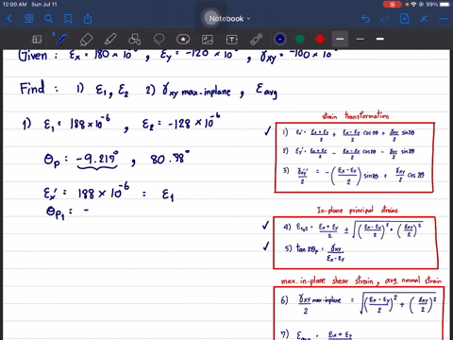
Task: Go back with the left chevron
Action: pos(9,19)
